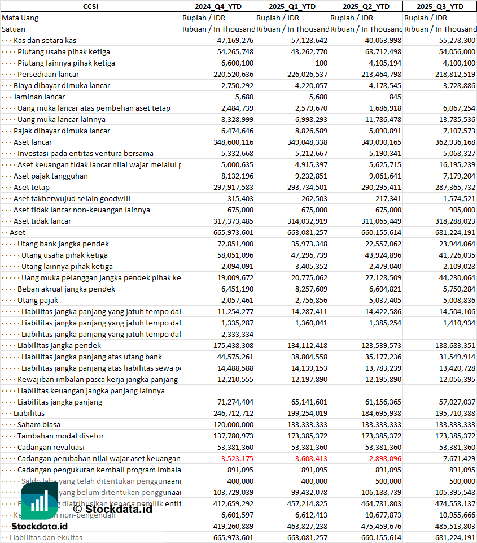This screenshot has width=477, height=543.
Task: Select Persediaan lancar 2024 Q4 value 220,520,636
Action: click(234, 75)
